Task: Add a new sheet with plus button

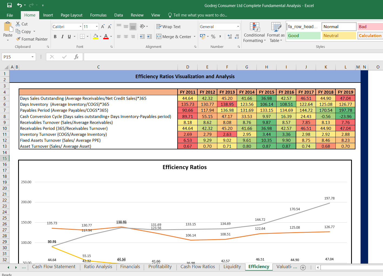Action: point(303,267)
